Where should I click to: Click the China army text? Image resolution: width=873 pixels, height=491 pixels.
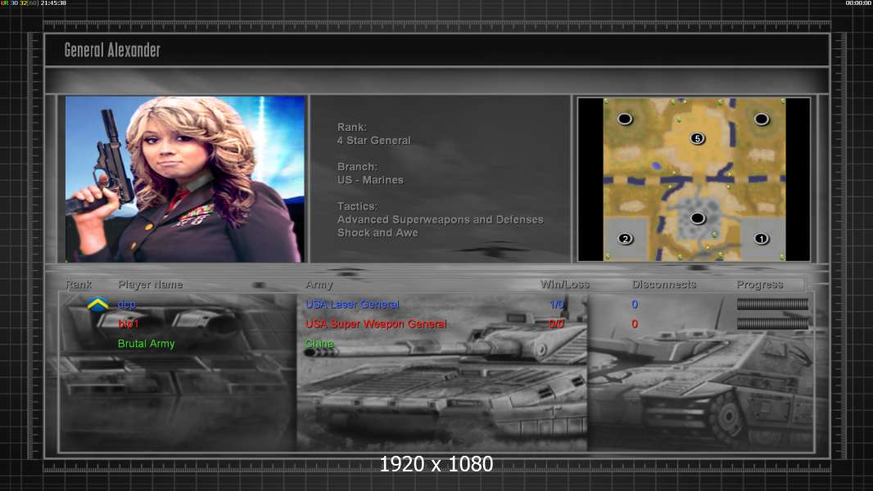319,343
